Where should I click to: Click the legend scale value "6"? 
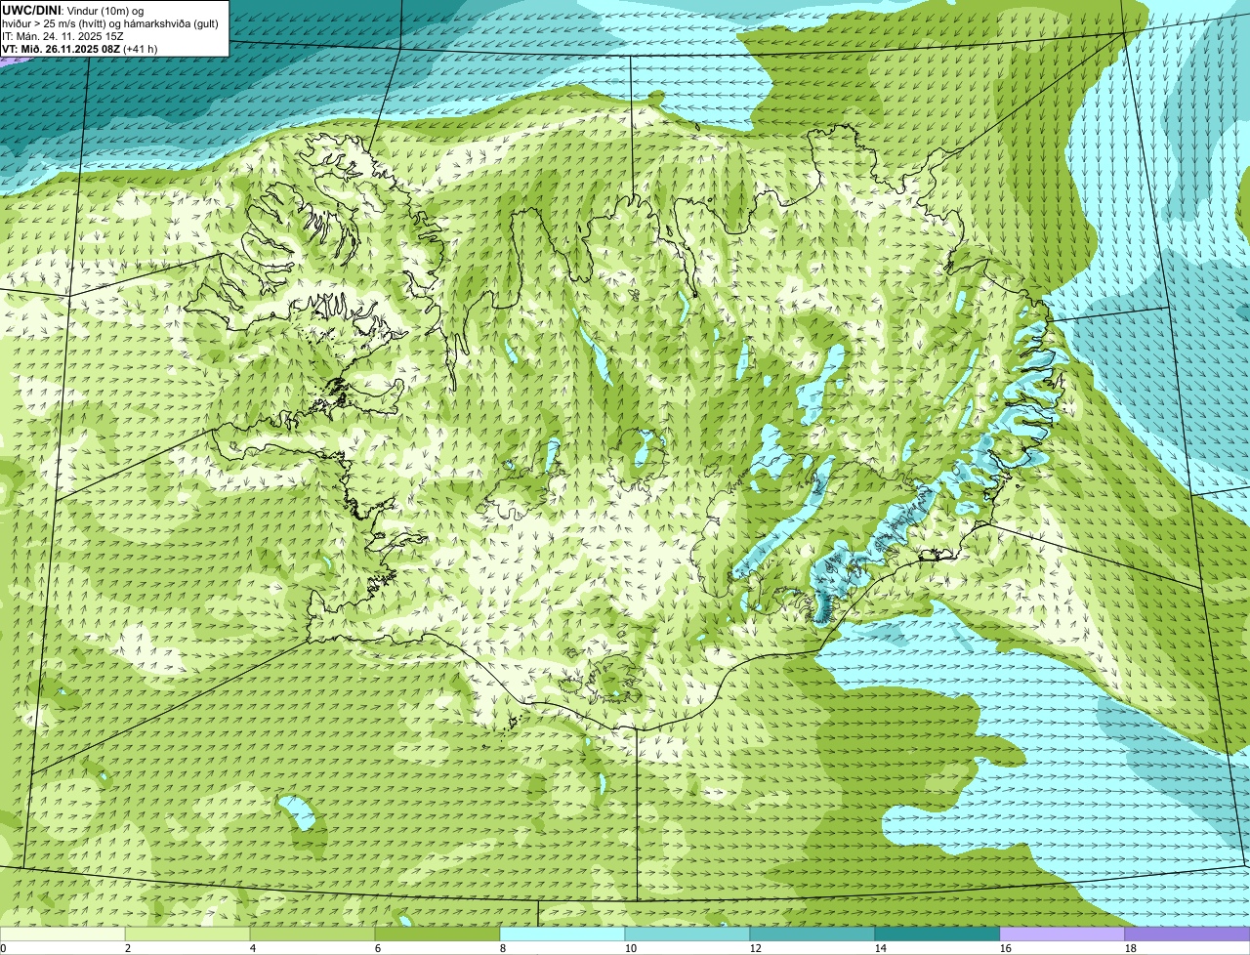point(378,948)
